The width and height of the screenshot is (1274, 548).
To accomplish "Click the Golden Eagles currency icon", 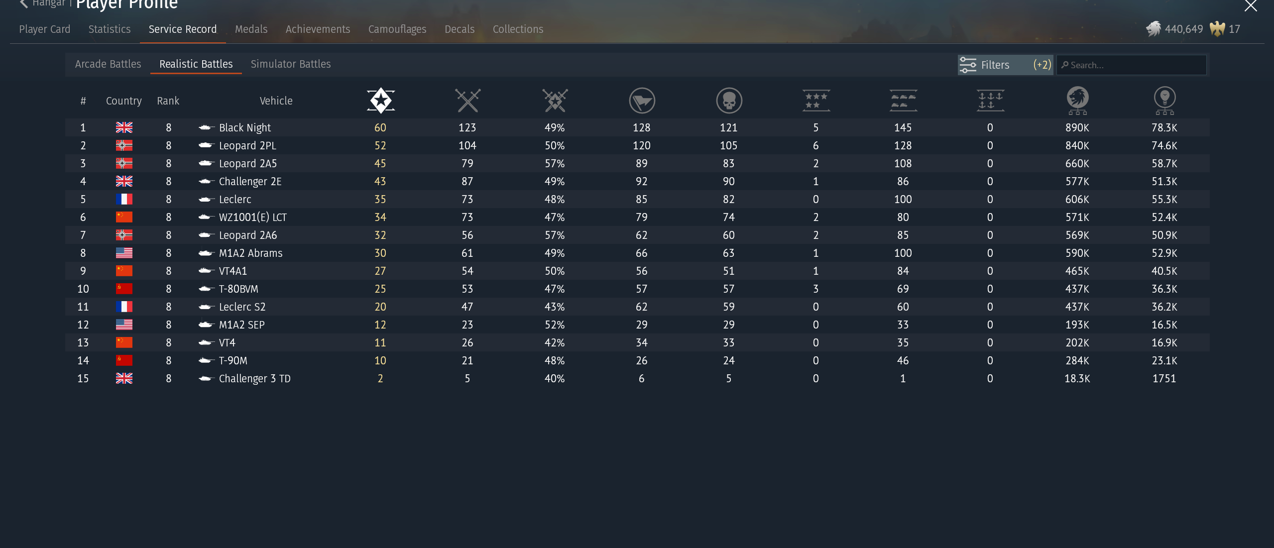I will click(1217, 29).
